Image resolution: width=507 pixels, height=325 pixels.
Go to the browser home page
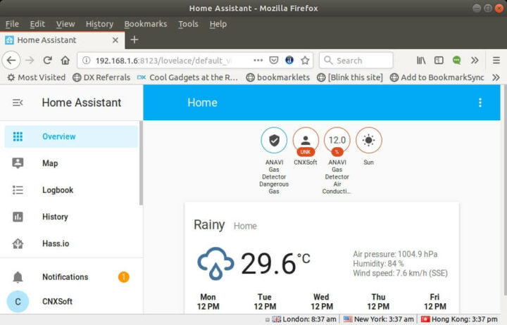pyautogui.click(x=65, y=60)
